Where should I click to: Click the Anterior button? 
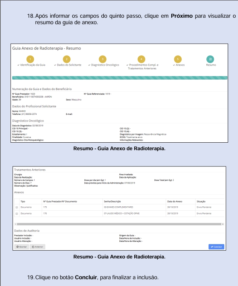click(37, 247)
